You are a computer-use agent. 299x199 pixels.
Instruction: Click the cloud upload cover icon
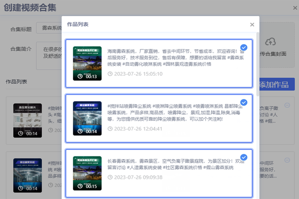[x=271, y=41]
